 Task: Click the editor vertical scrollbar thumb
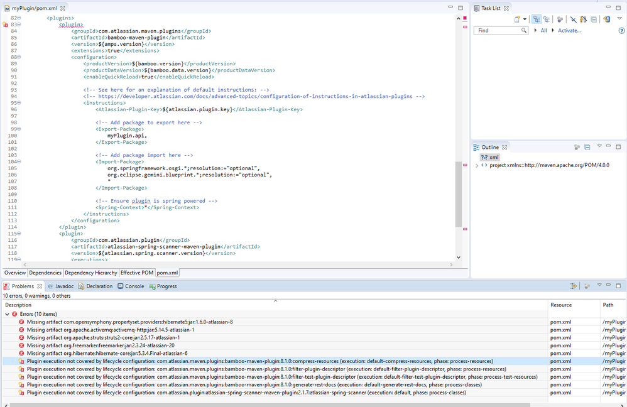[457, 195]
